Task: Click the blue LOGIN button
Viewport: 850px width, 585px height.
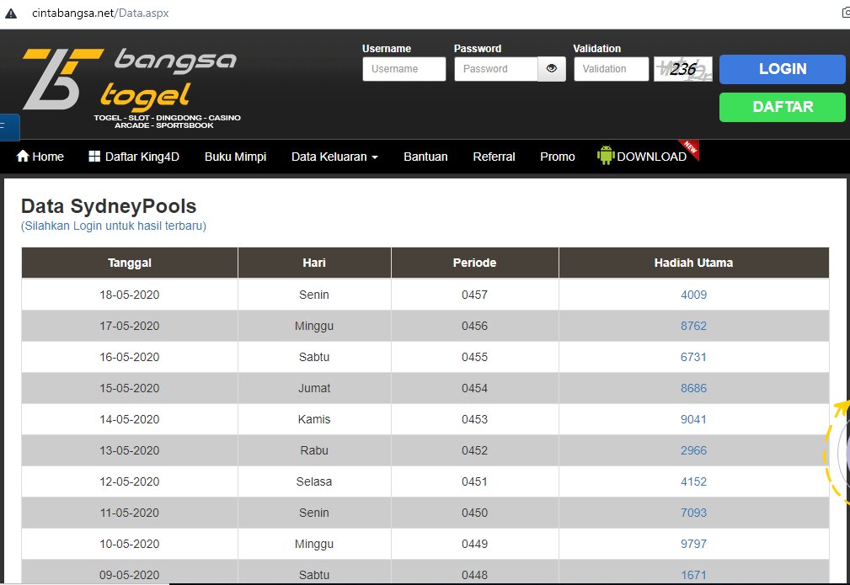Action: point(783,69)
